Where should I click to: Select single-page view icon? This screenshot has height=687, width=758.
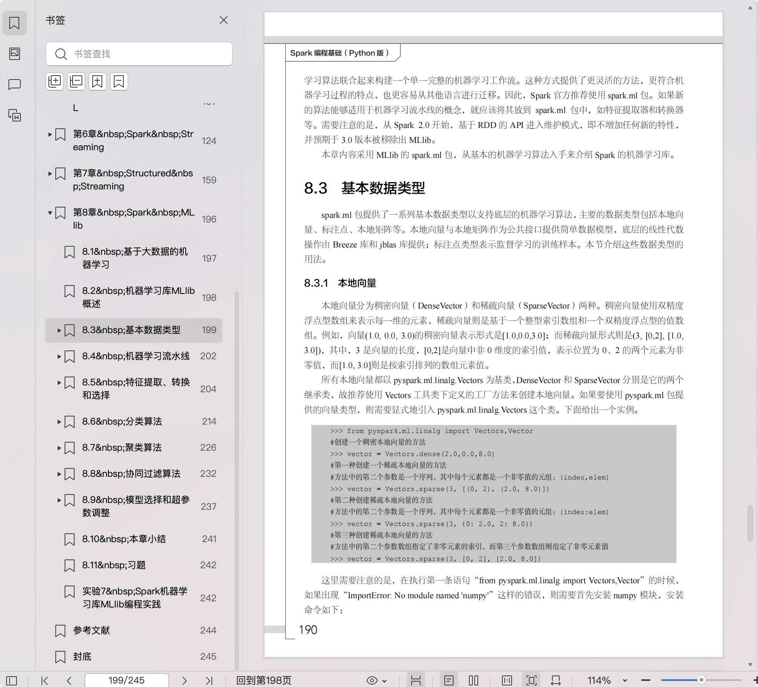pos(449,681)
